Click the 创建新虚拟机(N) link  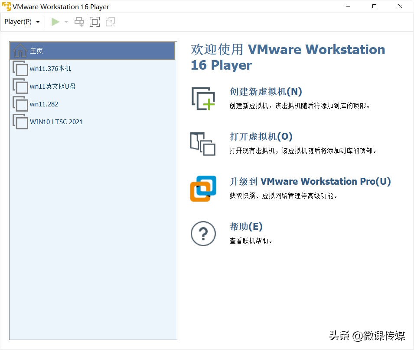[266, 92]
